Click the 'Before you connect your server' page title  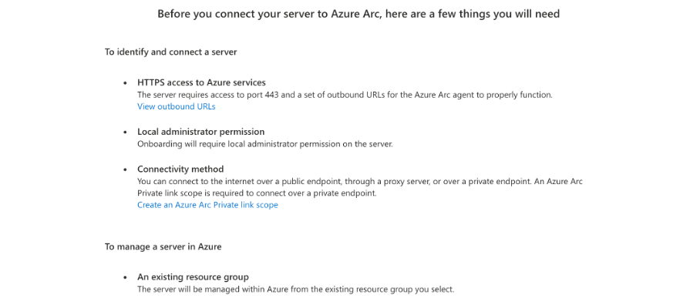click(358, 14)
